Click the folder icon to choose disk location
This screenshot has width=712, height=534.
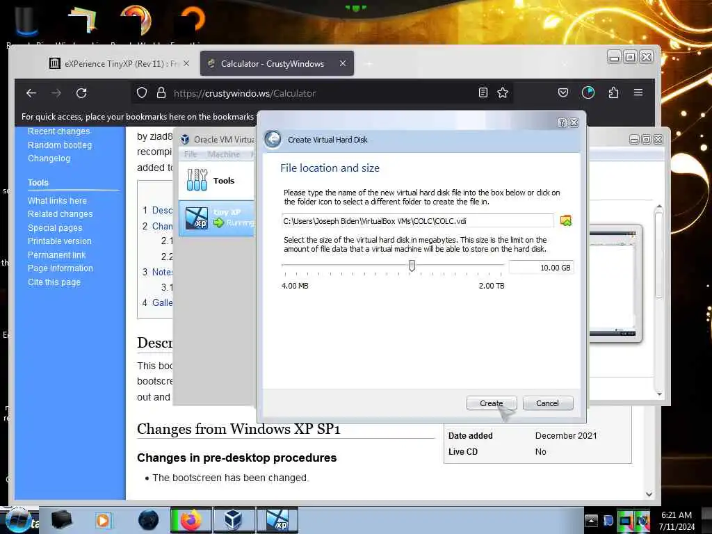(566, 221)
